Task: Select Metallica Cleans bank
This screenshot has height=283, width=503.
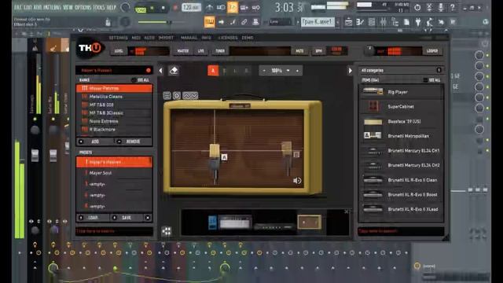Action: point(114,97)
